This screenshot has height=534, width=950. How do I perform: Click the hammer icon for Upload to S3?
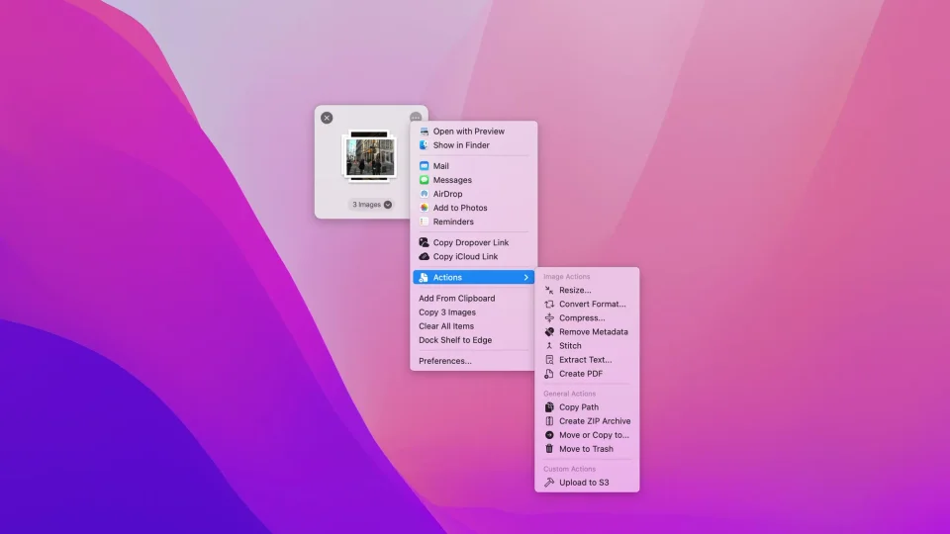click(549, 483)
